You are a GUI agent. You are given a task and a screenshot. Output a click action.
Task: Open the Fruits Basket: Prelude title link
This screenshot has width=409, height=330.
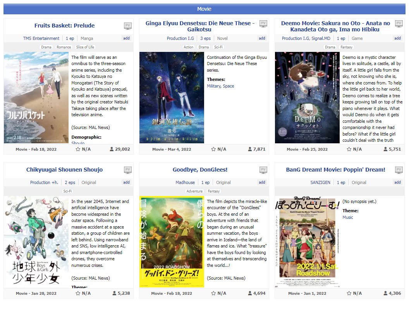coord(64,26)
